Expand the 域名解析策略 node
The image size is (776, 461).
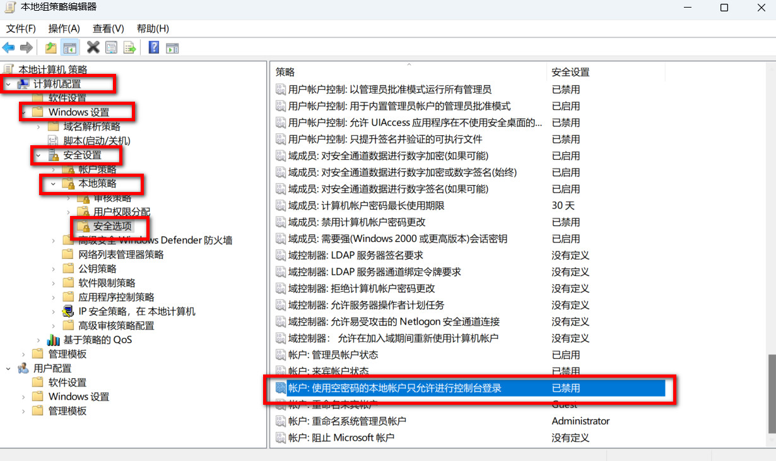pos(38,126)
